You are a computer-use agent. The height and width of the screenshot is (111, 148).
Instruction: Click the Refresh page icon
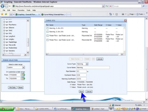pos(107,6)
